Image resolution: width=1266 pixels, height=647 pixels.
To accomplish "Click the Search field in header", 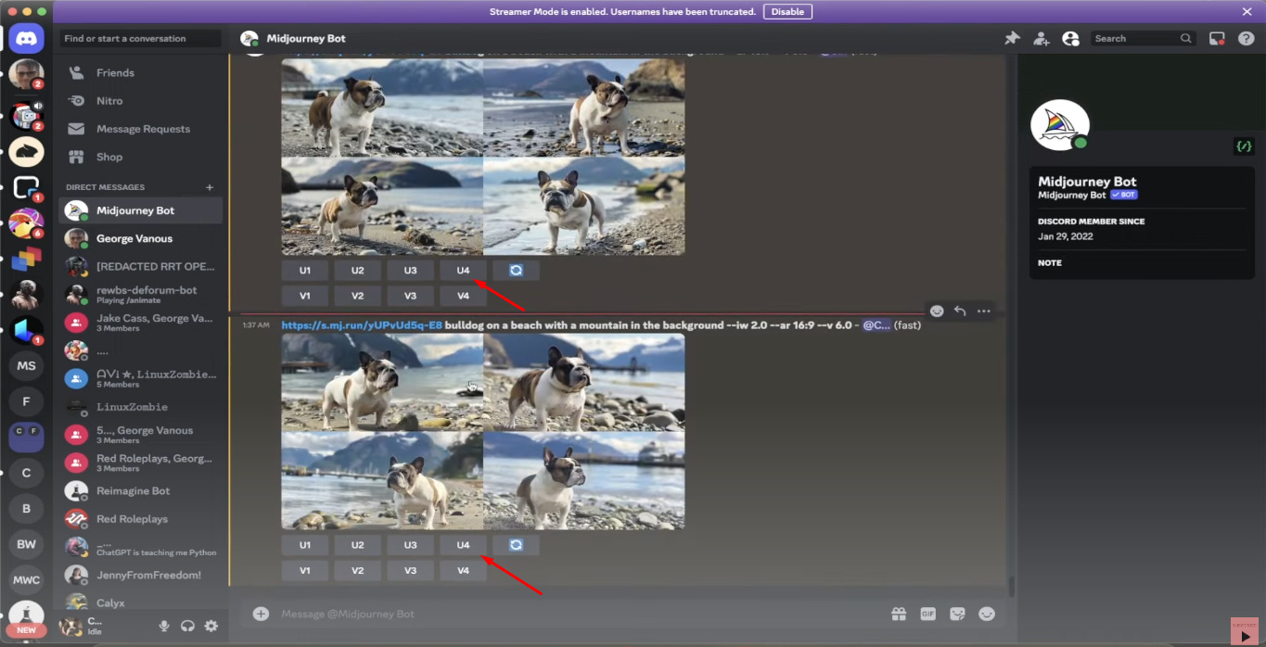I will tap(1143, 38).
